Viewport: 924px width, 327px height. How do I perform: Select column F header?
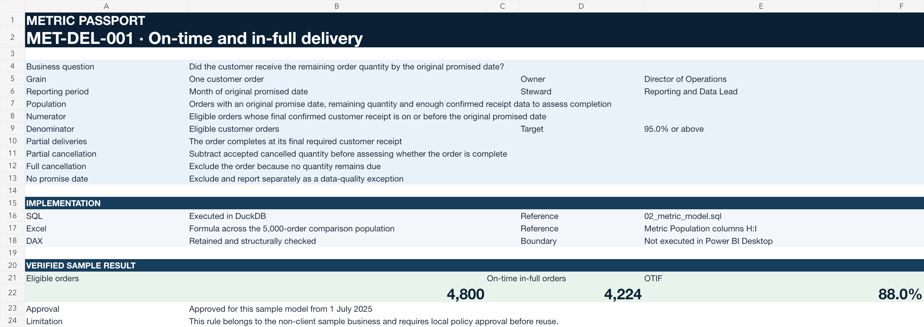tap(901, 6)
